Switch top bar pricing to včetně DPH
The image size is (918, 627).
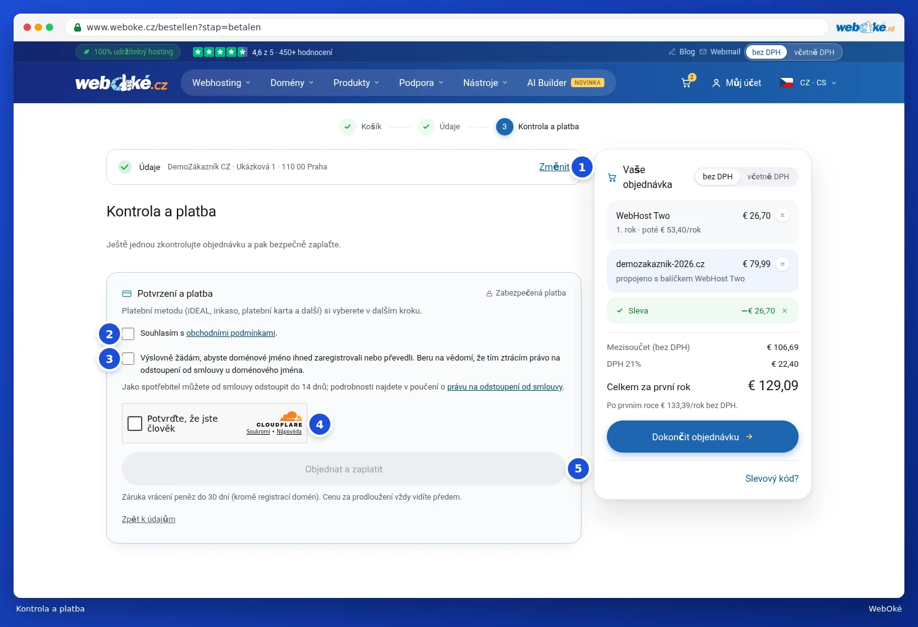(814, 53)
